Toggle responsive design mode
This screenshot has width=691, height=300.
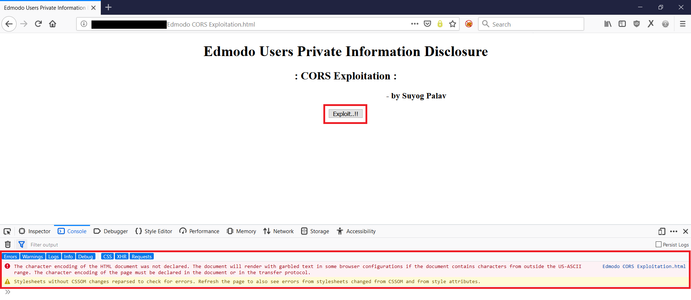[662, 231]
